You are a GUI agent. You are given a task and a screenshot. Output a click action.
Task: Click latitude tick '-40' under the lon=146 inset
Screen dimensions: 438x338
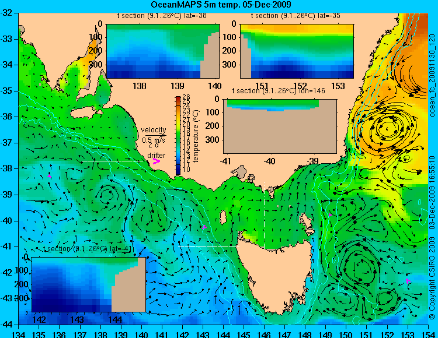(270, 161)
